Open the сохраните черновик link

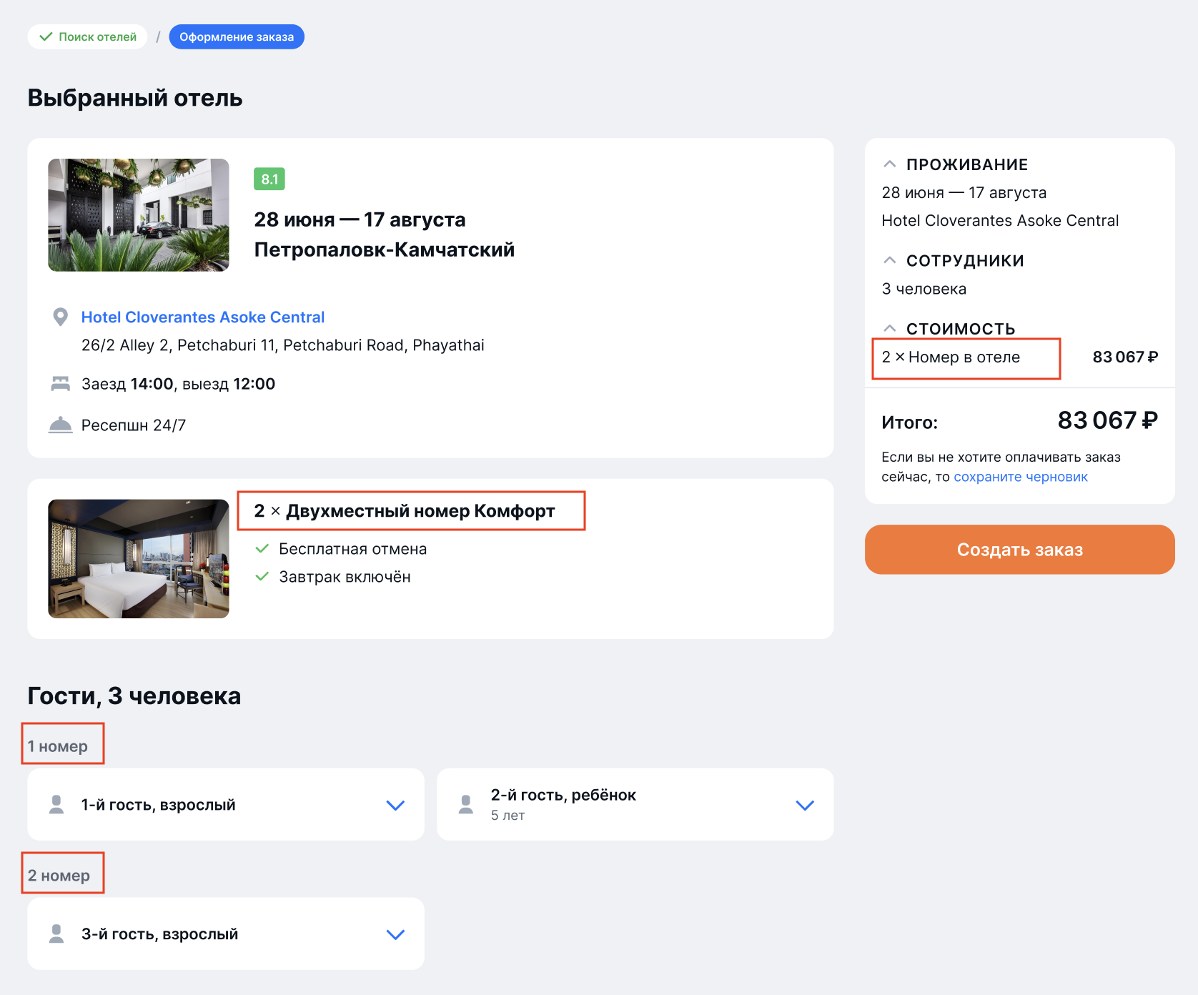(x=1020, y=477)
